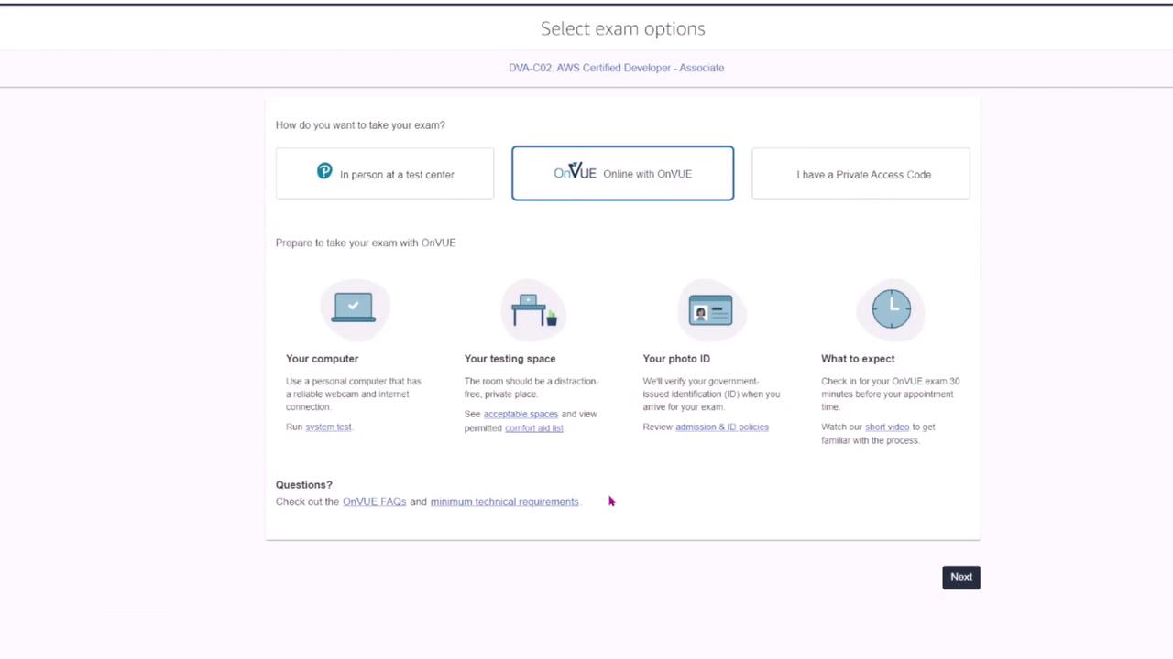Click the Your testing space heading
1173x659 pixels.
point(510,359)
